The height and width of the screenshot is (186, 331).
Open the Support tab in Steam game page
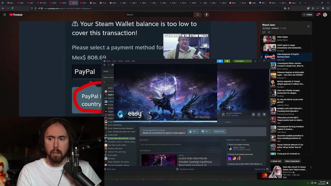pos(228,122)
